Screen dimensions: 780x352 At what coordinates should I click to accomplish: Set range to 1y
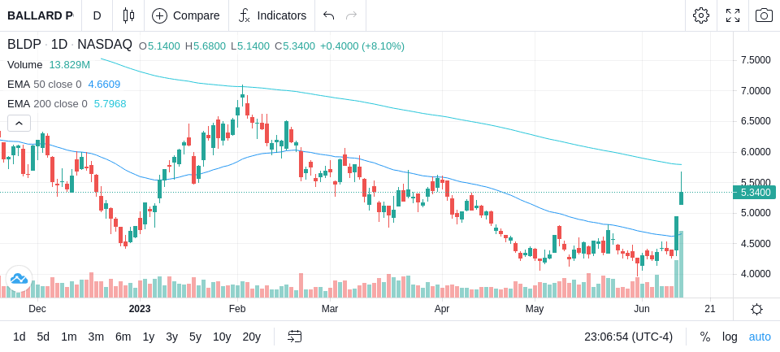point(148,337)
